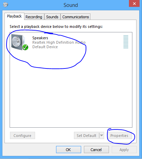The height and width of the screenshot is (159, 142).
Task: Select the Speakers device icon
Action: pyautogui.click(x=20, y=42)
